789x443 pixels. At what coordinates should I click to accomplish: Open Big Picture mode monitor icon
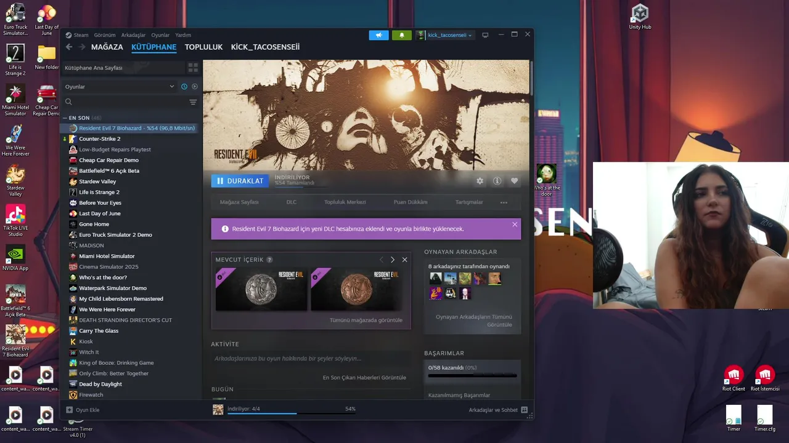click(x=485, y=35)
